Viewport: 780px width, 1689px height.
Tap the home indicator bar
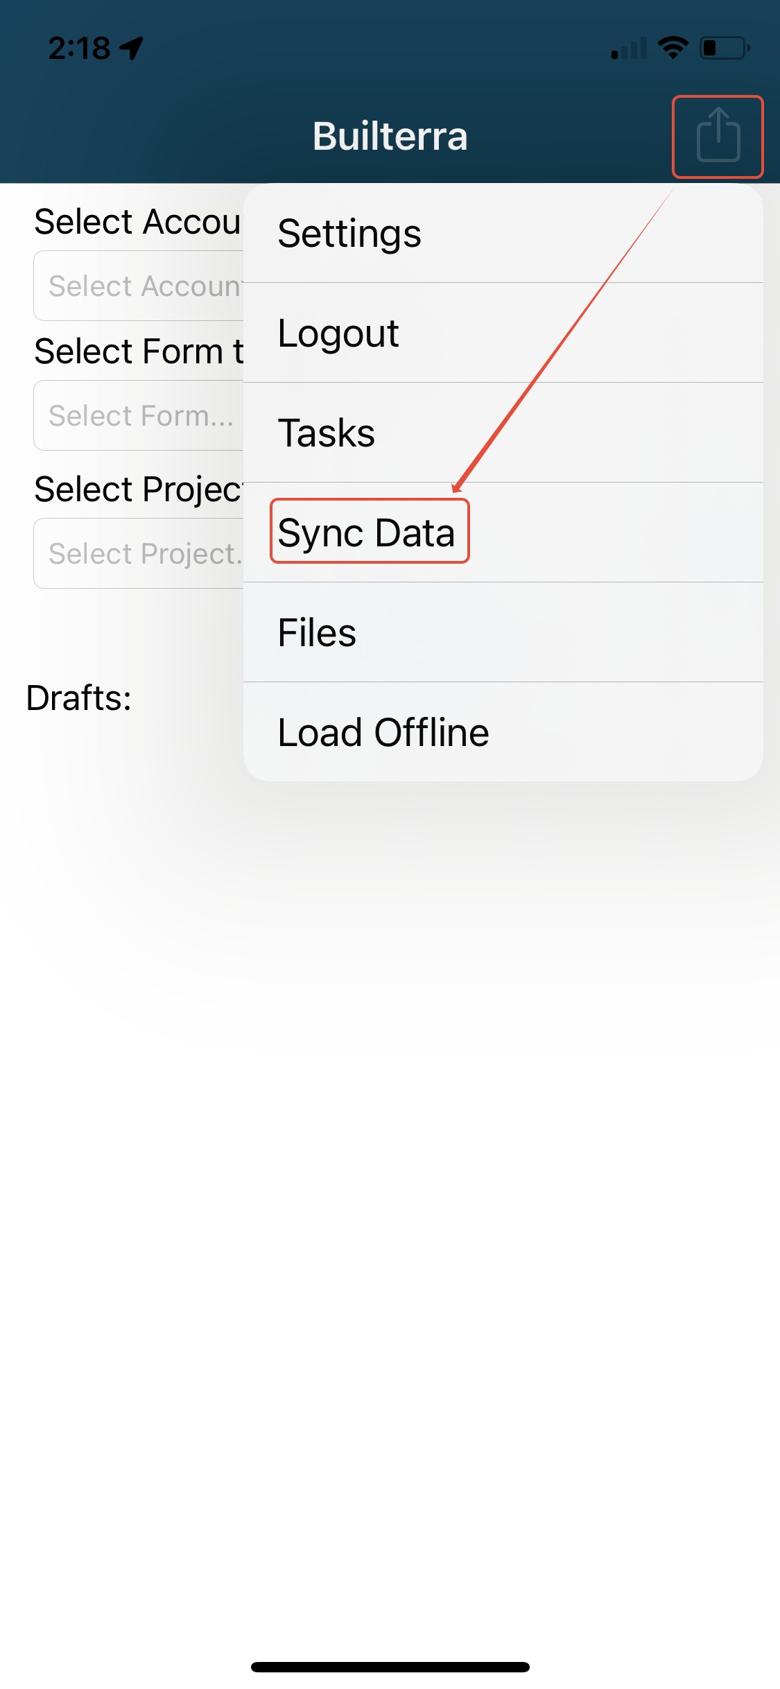(x=390, y=1667)
